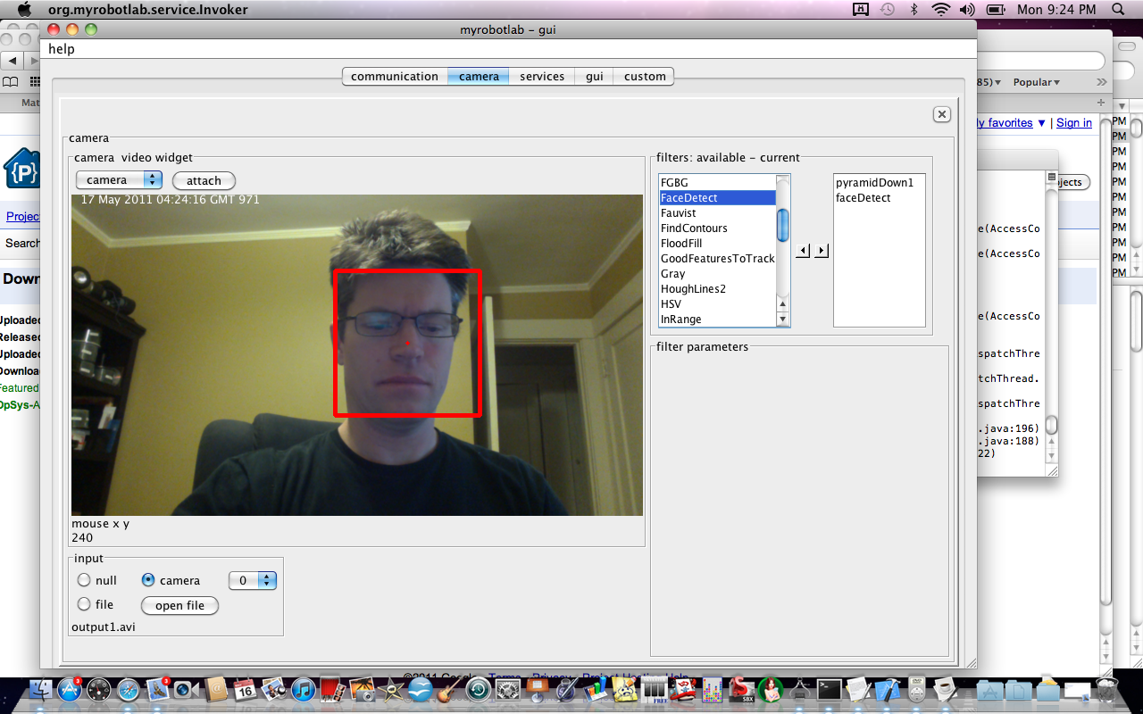Click up arrow of filters scrollbar

pos(783,303)
